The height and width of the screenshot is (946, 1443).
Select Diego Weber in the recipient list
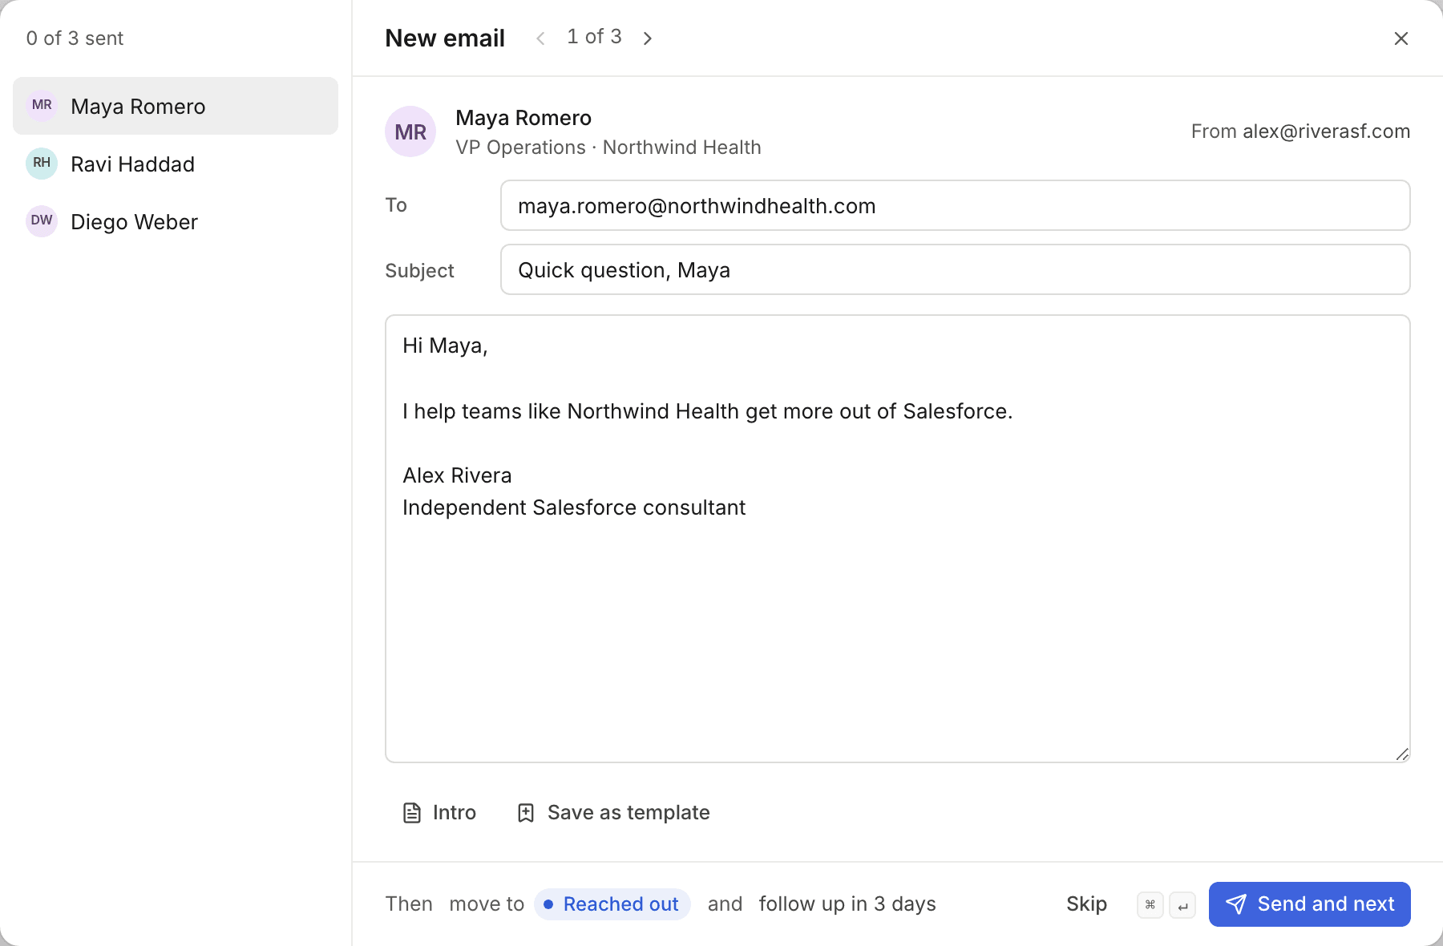(176, 221)
